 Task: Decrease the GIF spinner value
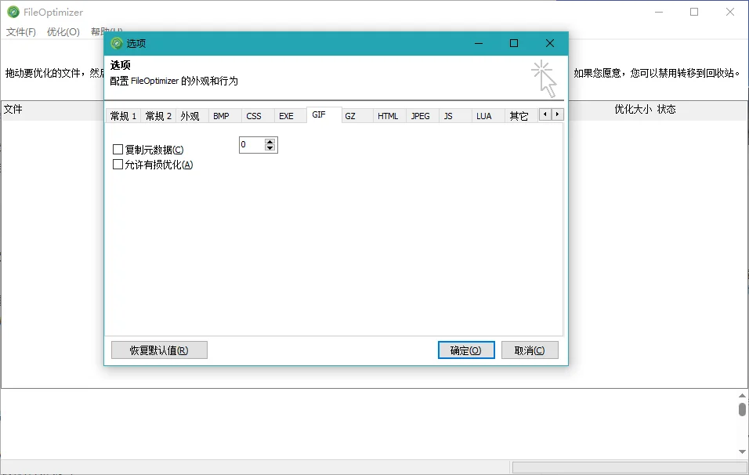click(270, 147)
